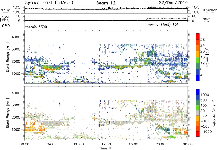Viewport: 217px width, 150px height.
Task: Click the 'Slant Range [km]' label of the power panel
Action: tap(8, 57)
